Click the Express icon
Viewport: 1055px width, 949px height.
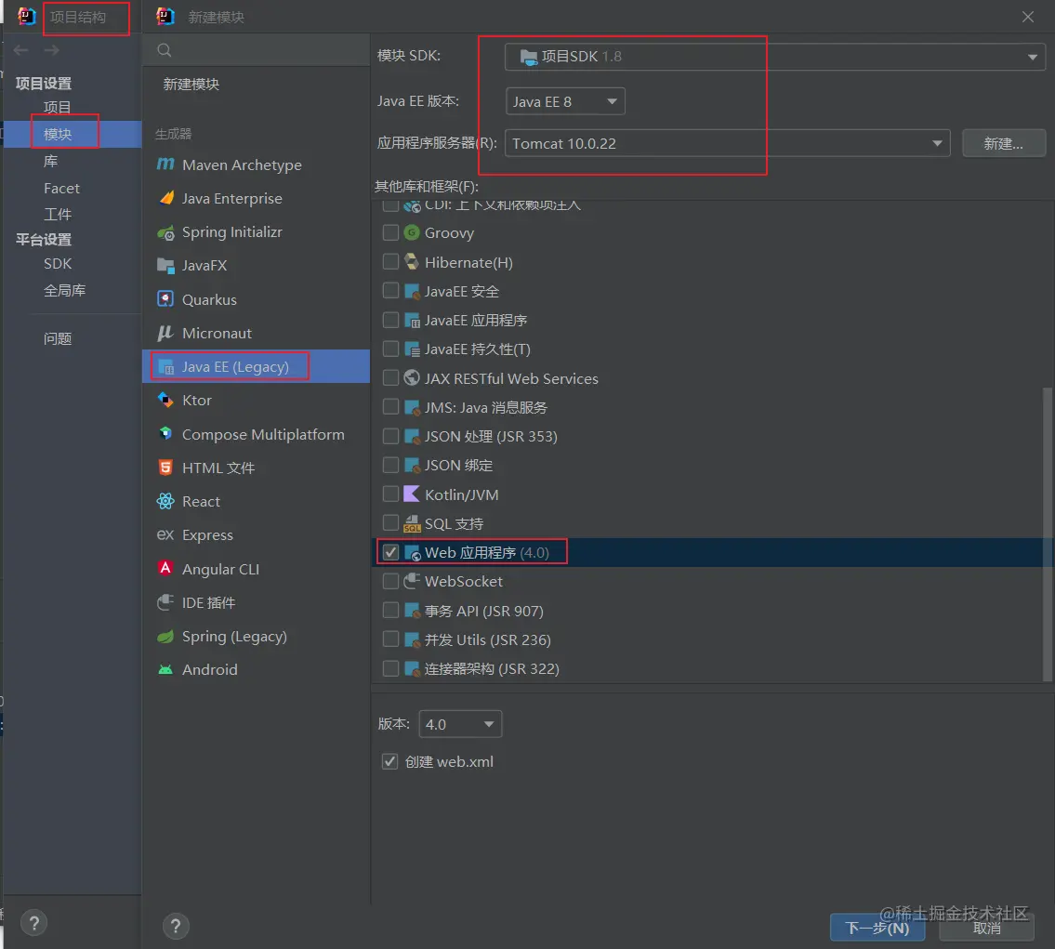coord(165,534)
